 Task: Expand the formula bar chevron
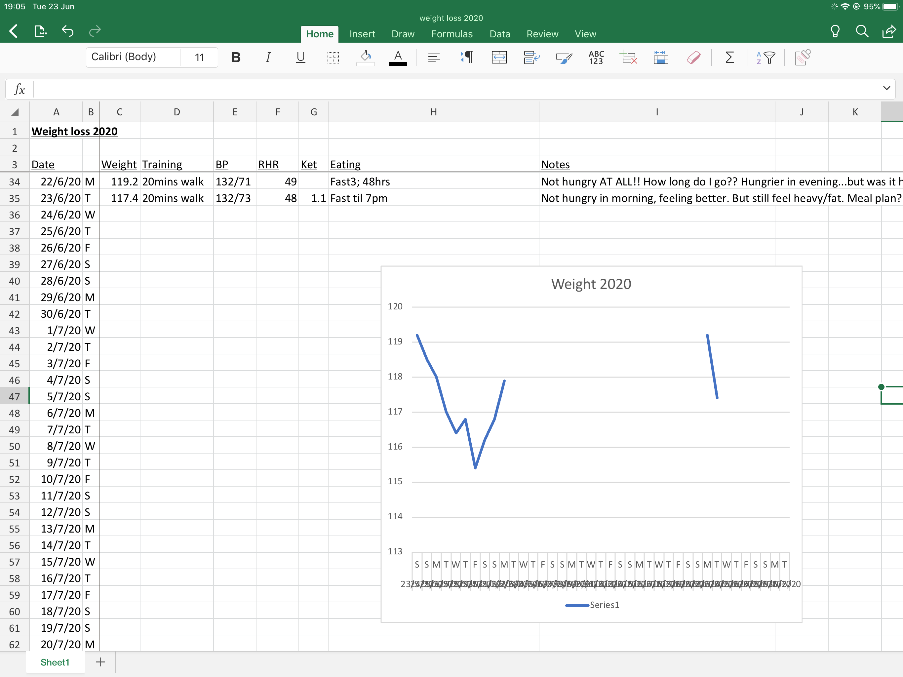[x=887, y=88]
